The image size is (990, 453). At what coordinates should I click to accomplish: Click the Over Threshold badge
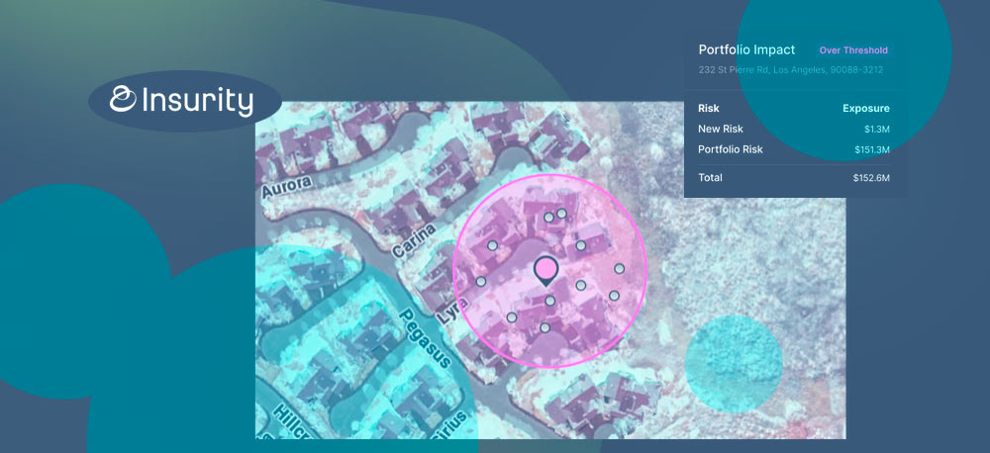point(853,50)
